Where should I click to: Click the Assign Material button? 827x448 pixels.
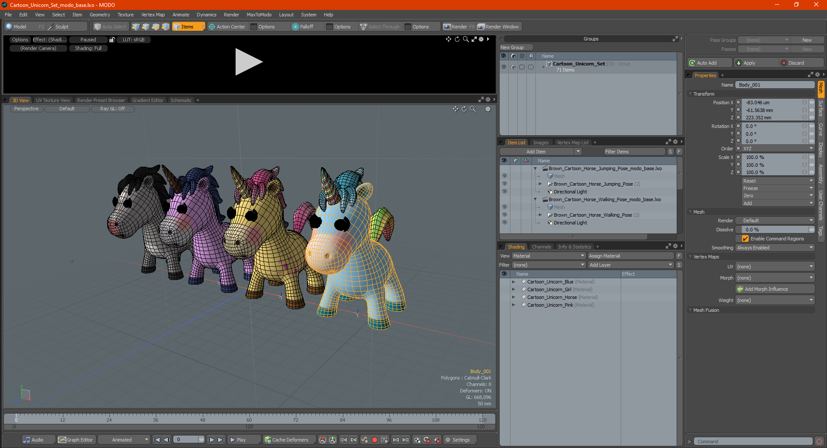pos(631,256)
